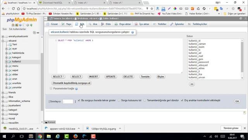Image resolution: width=248 pixels, height=140 pixels.
Task: Click help icon next to Parametreleri bağla
Action: (76, 89)
